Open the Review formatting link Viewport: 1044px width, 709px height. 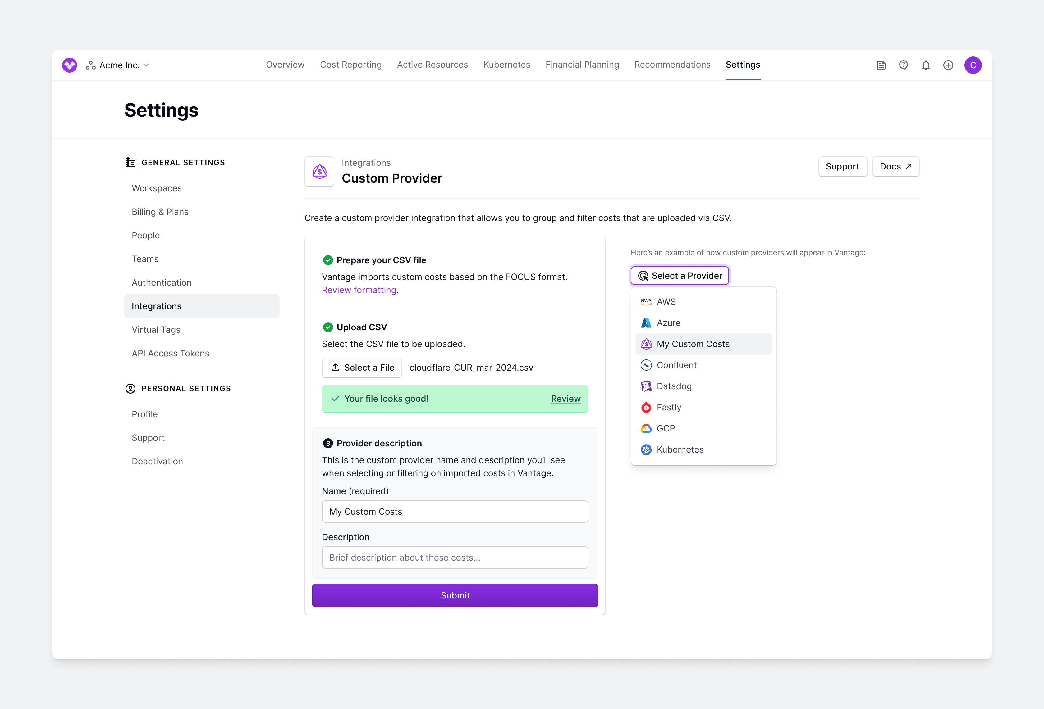click(359, 289)
